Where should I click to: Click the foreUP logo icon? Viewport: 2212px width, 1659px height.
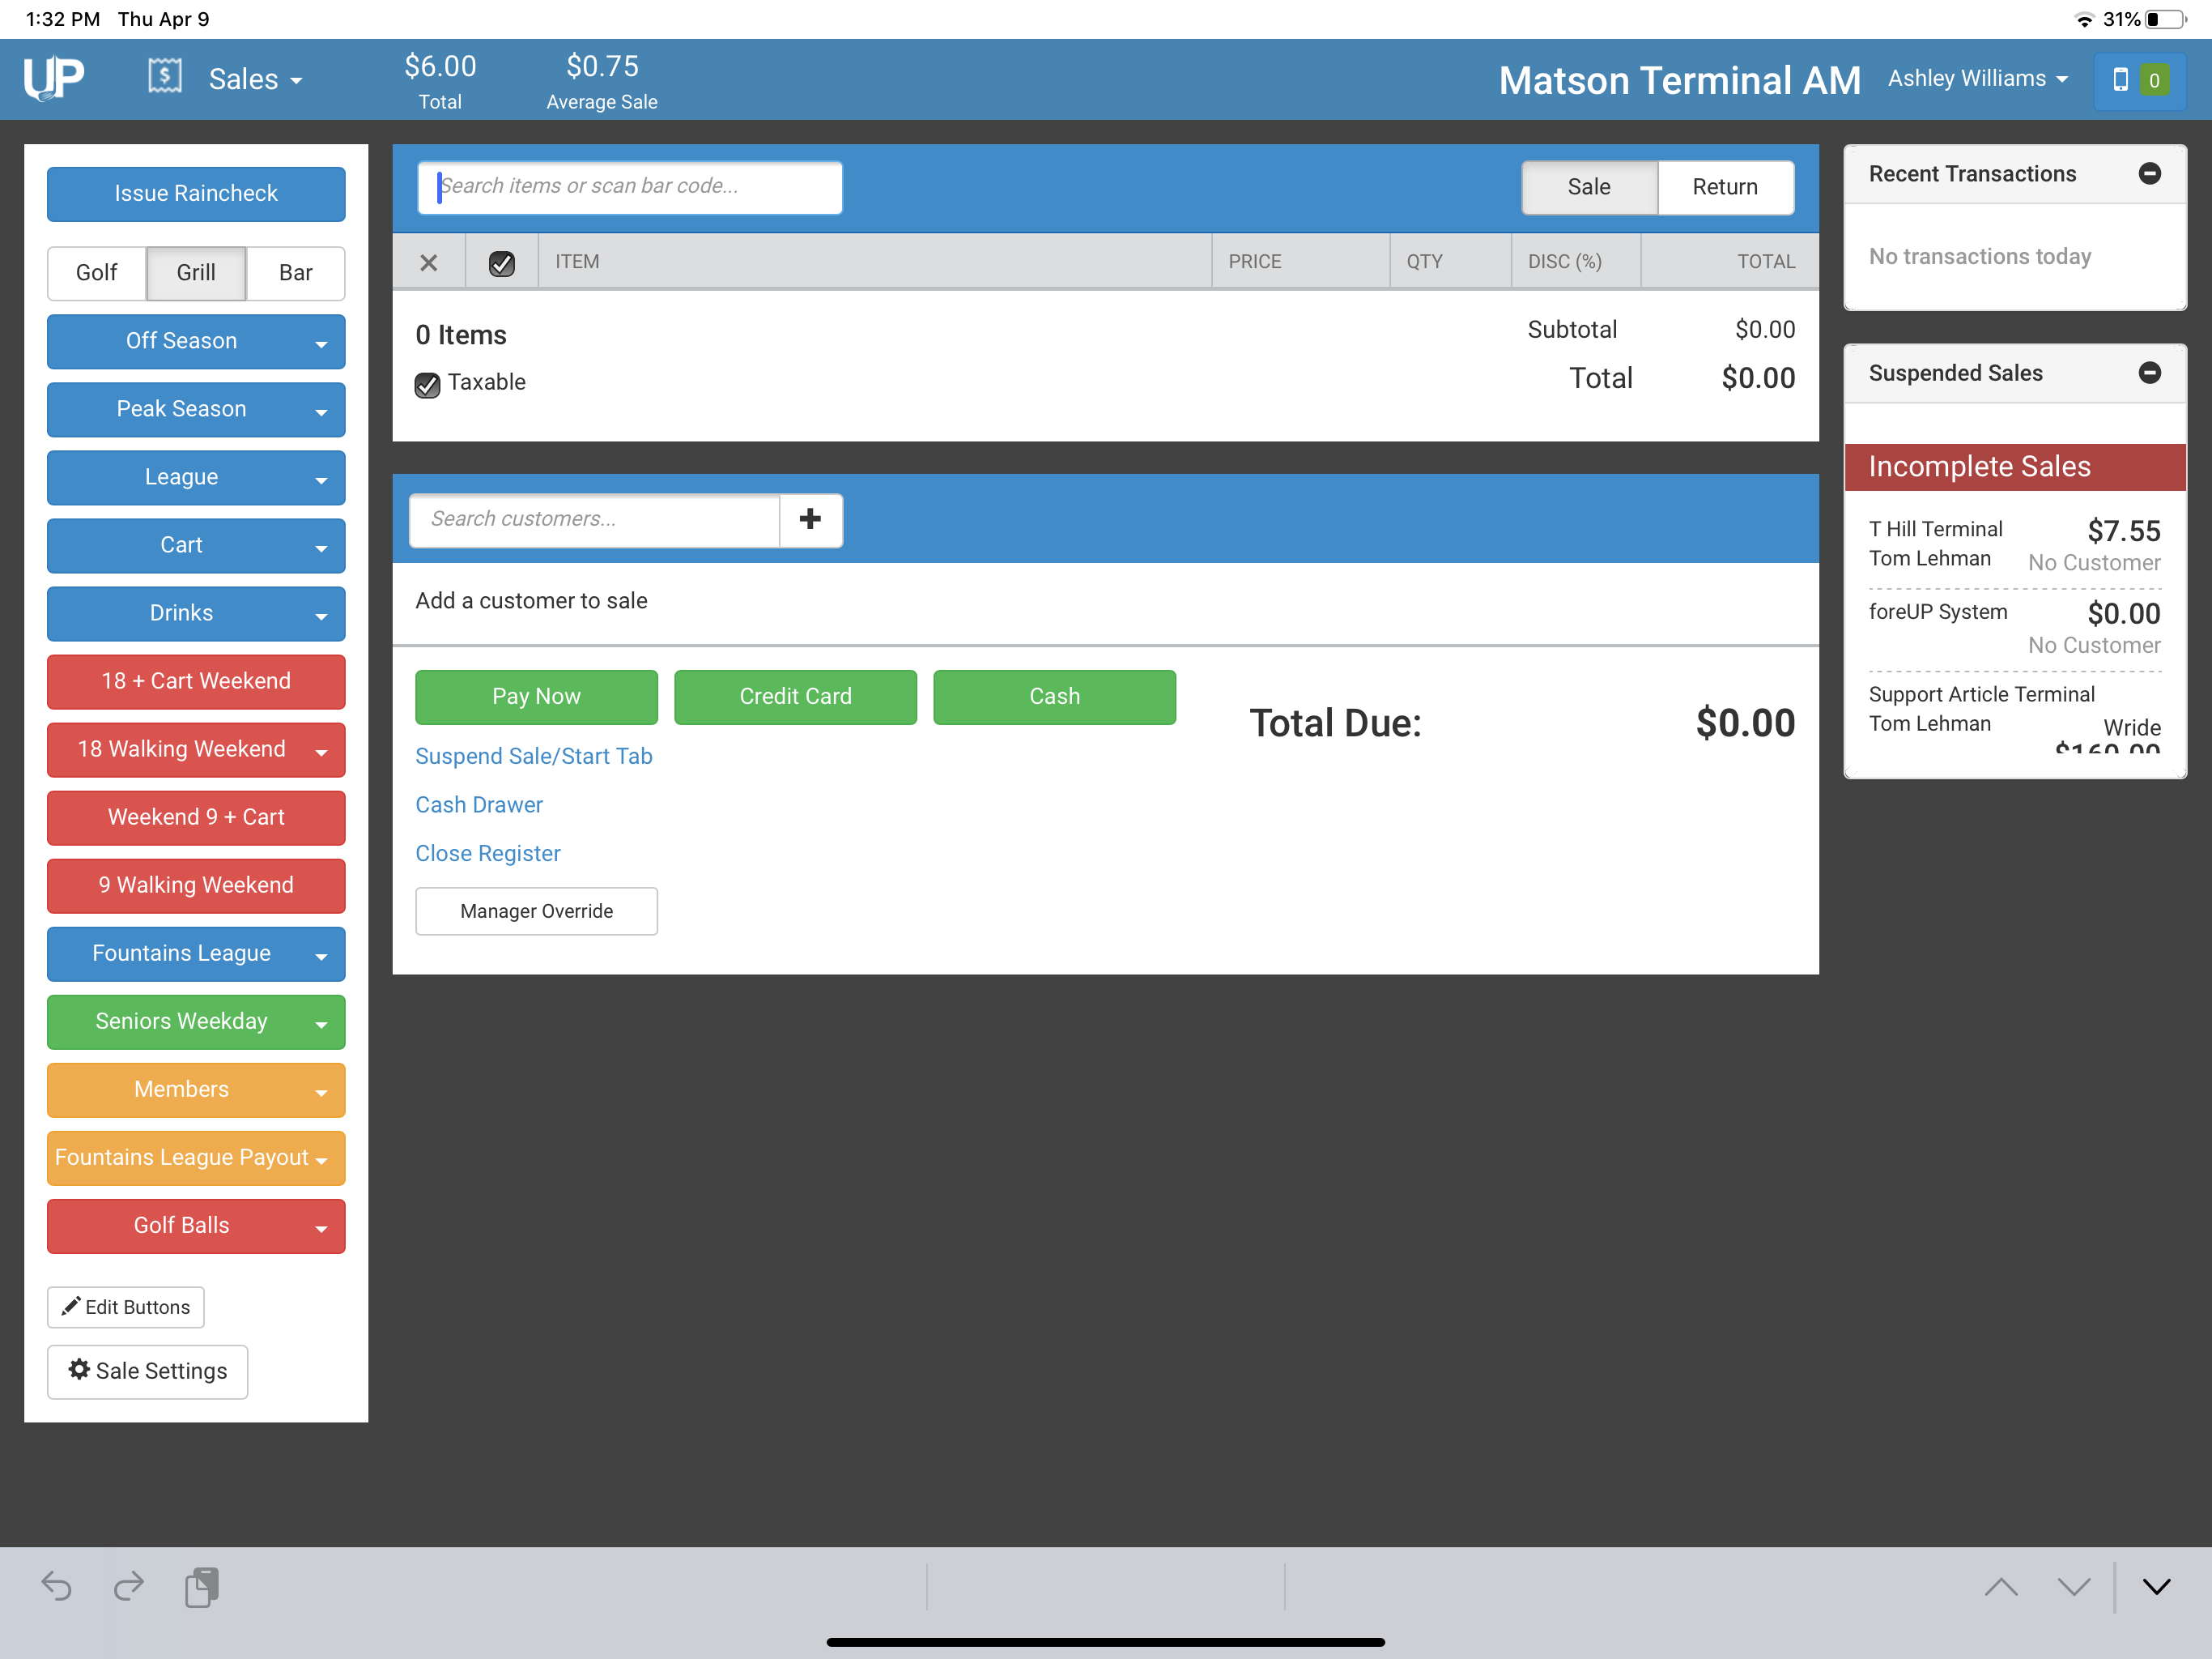[54, 78]
